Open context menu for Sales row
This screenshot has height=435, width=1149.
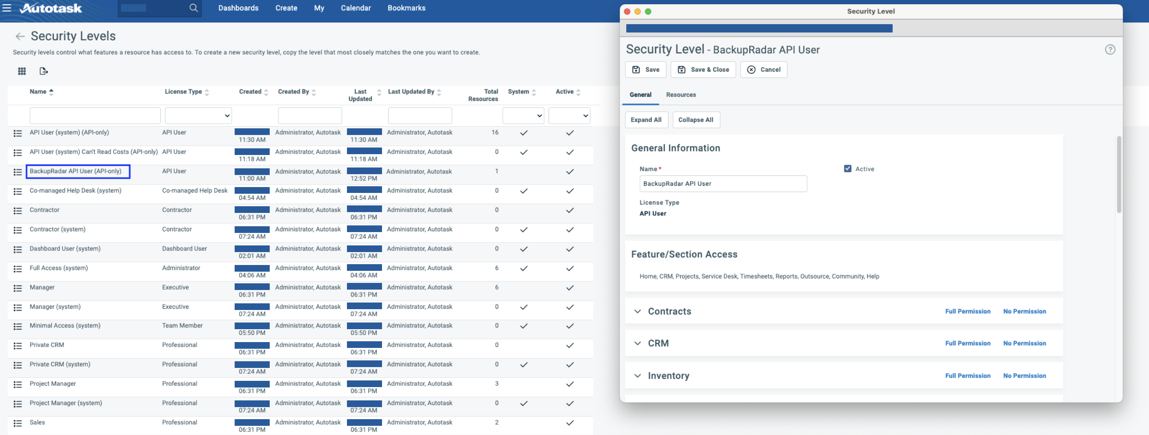tap(18, 423)
